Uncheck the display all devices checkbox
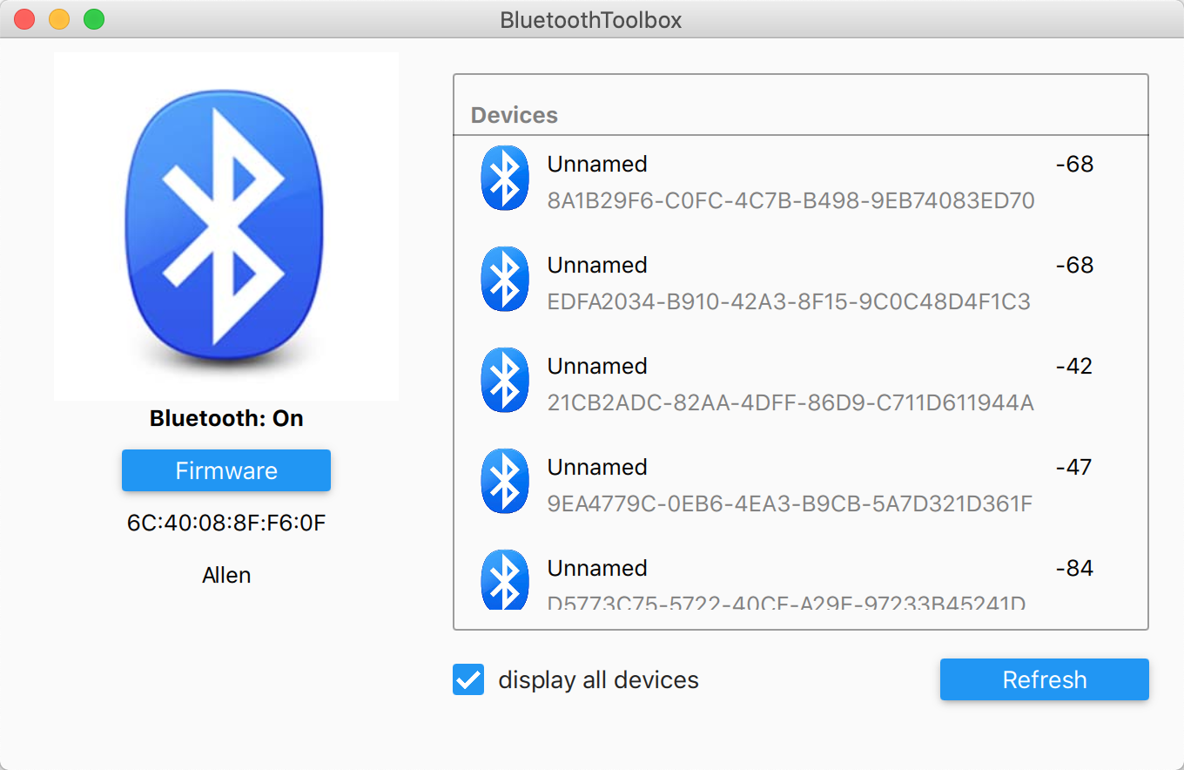This screenshot has width=1184, height=770. click(x=468, y=679)
